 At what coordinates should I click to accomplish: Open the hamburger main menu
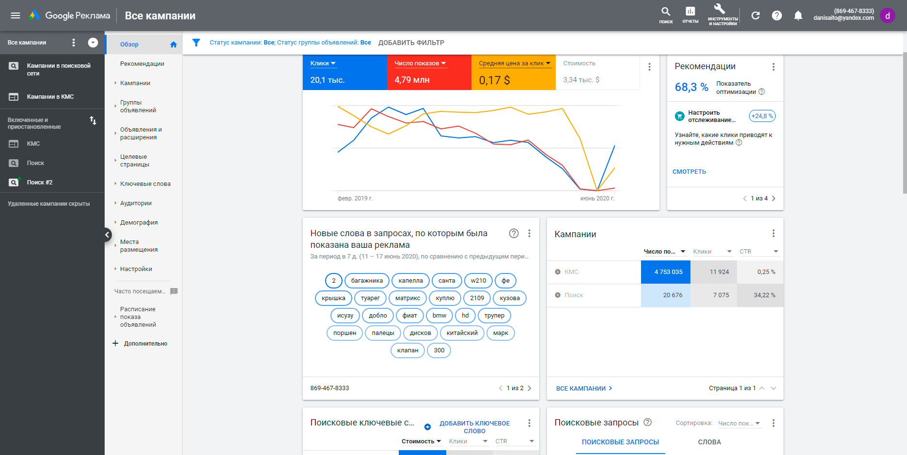coord(16,15)
